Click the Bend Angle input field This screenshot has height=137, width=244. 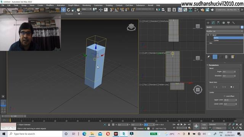(228, 72)
